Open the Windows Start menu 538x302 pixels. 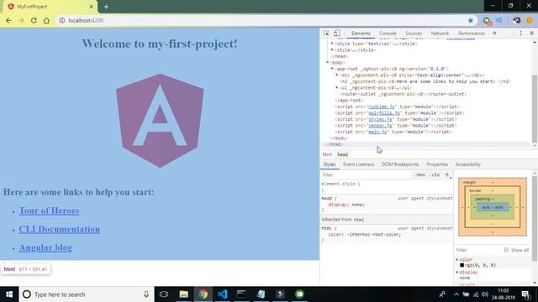click(x=9, y=294)
